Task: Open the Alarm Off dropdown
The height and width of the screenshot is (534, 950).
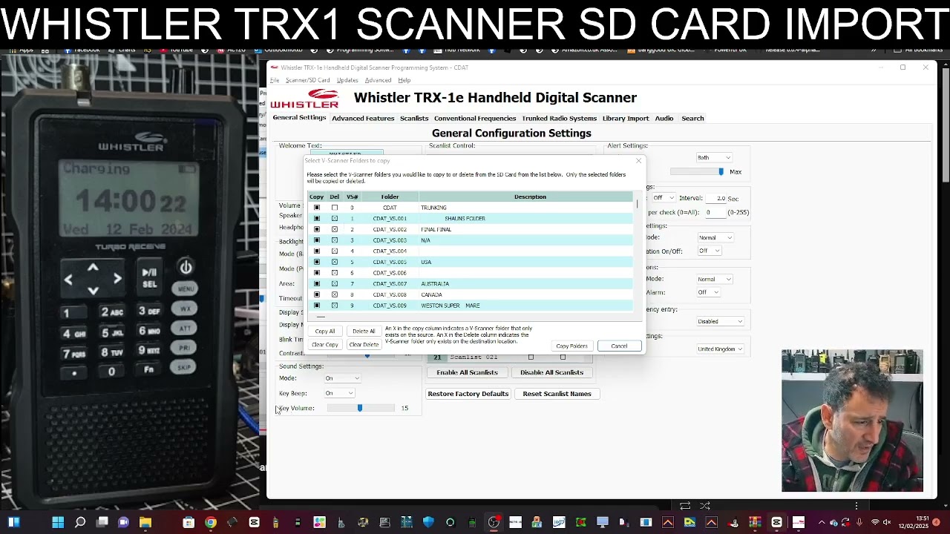Action: coord(710,292)
